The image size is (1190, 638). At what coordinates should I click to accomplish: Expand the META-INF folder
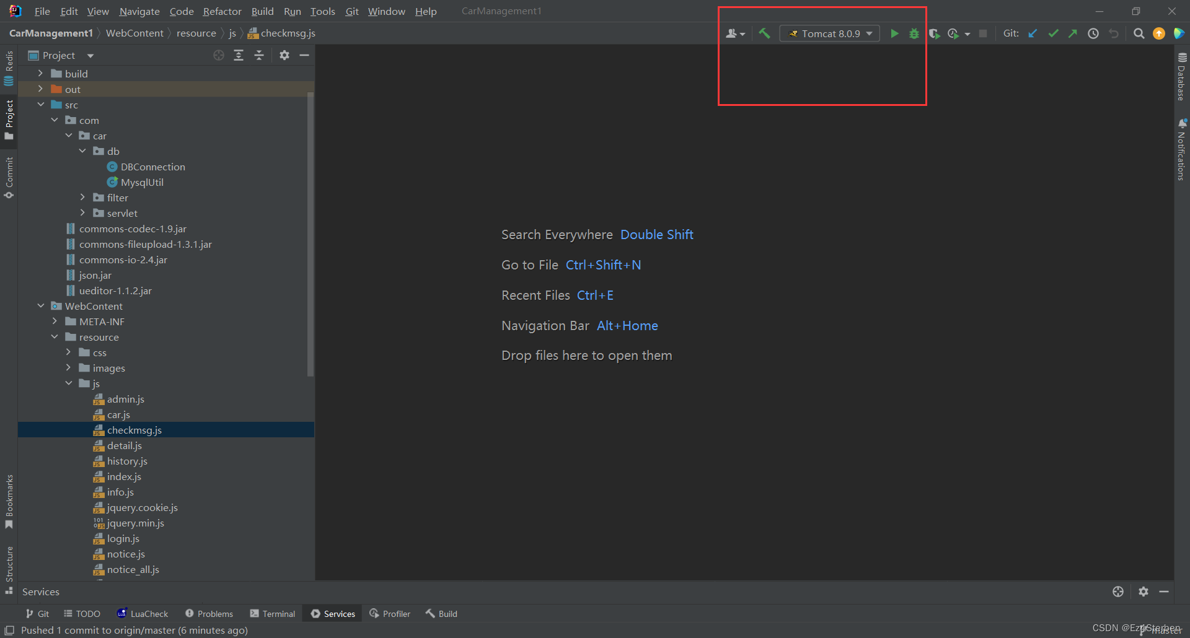[x=55, y=321]
